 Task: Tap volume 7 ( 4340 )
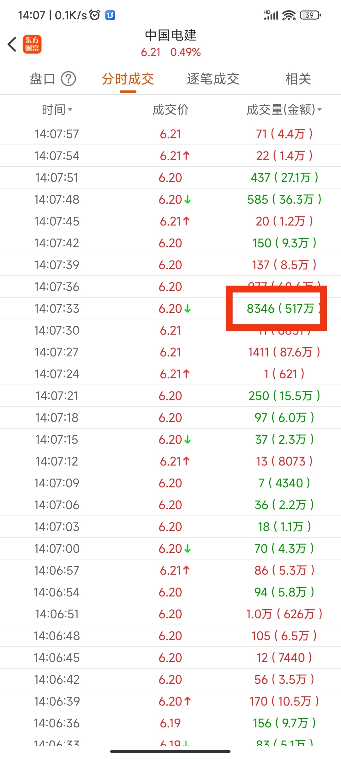284,483
